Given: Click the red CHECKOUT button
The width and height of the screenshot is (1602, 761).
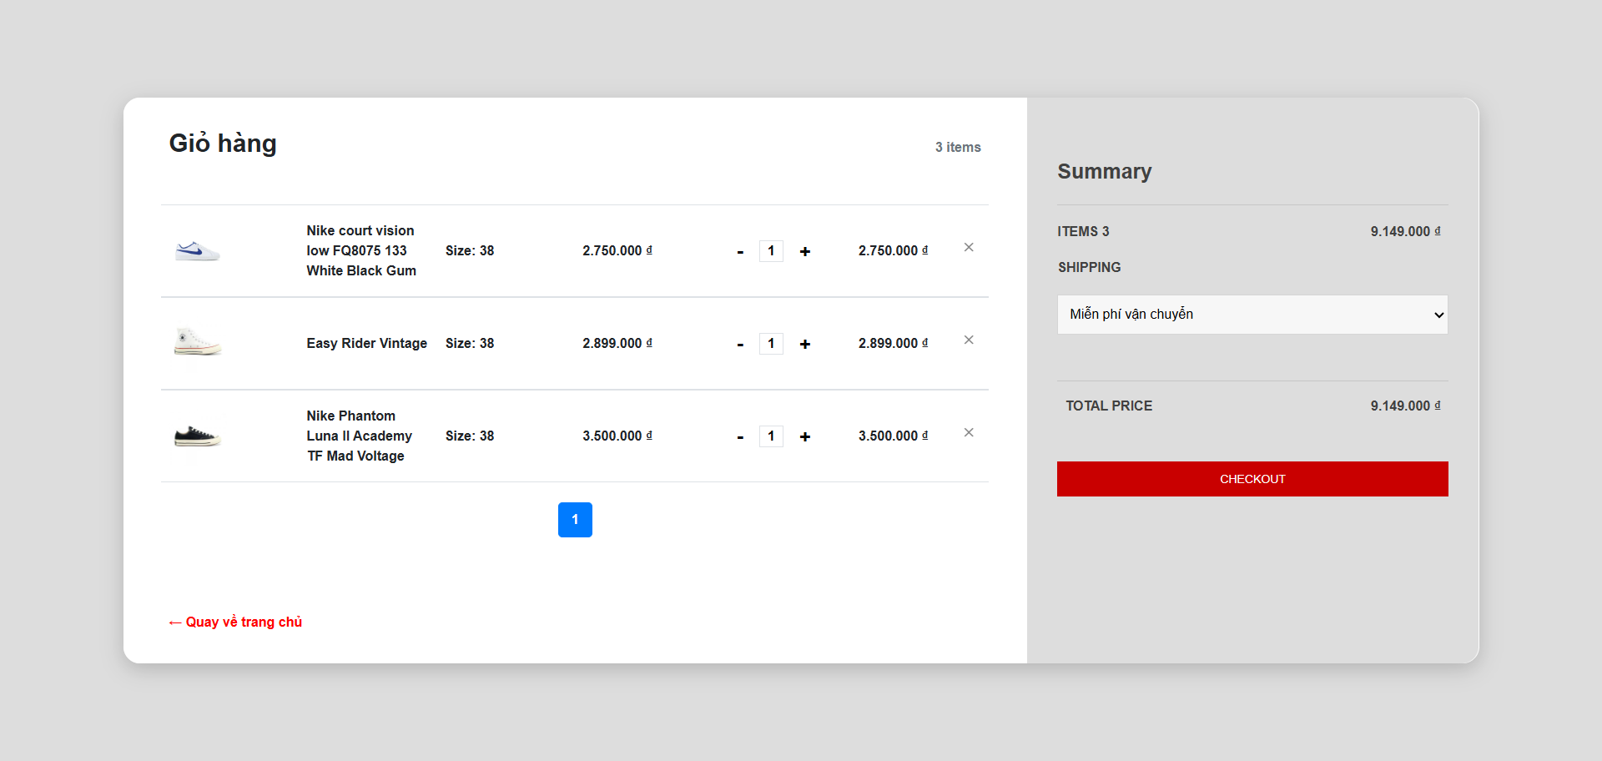Looking at the screenshot, I should [x=1252, y=479].
